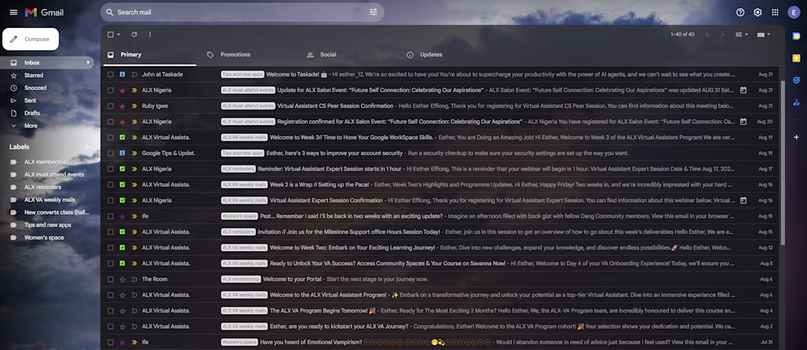The image size is (807, 350).
Task: Click calendar icon on Registration confirmed email
Action: (x=743, y=122)
